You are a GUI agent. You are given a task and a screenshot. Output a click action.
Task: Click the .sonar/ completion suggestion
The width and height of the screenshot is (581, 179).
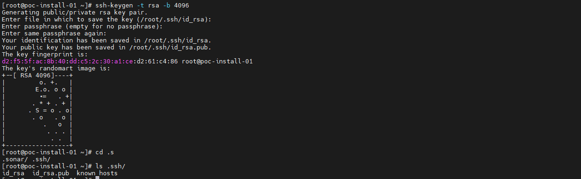[x=15, y=159]
